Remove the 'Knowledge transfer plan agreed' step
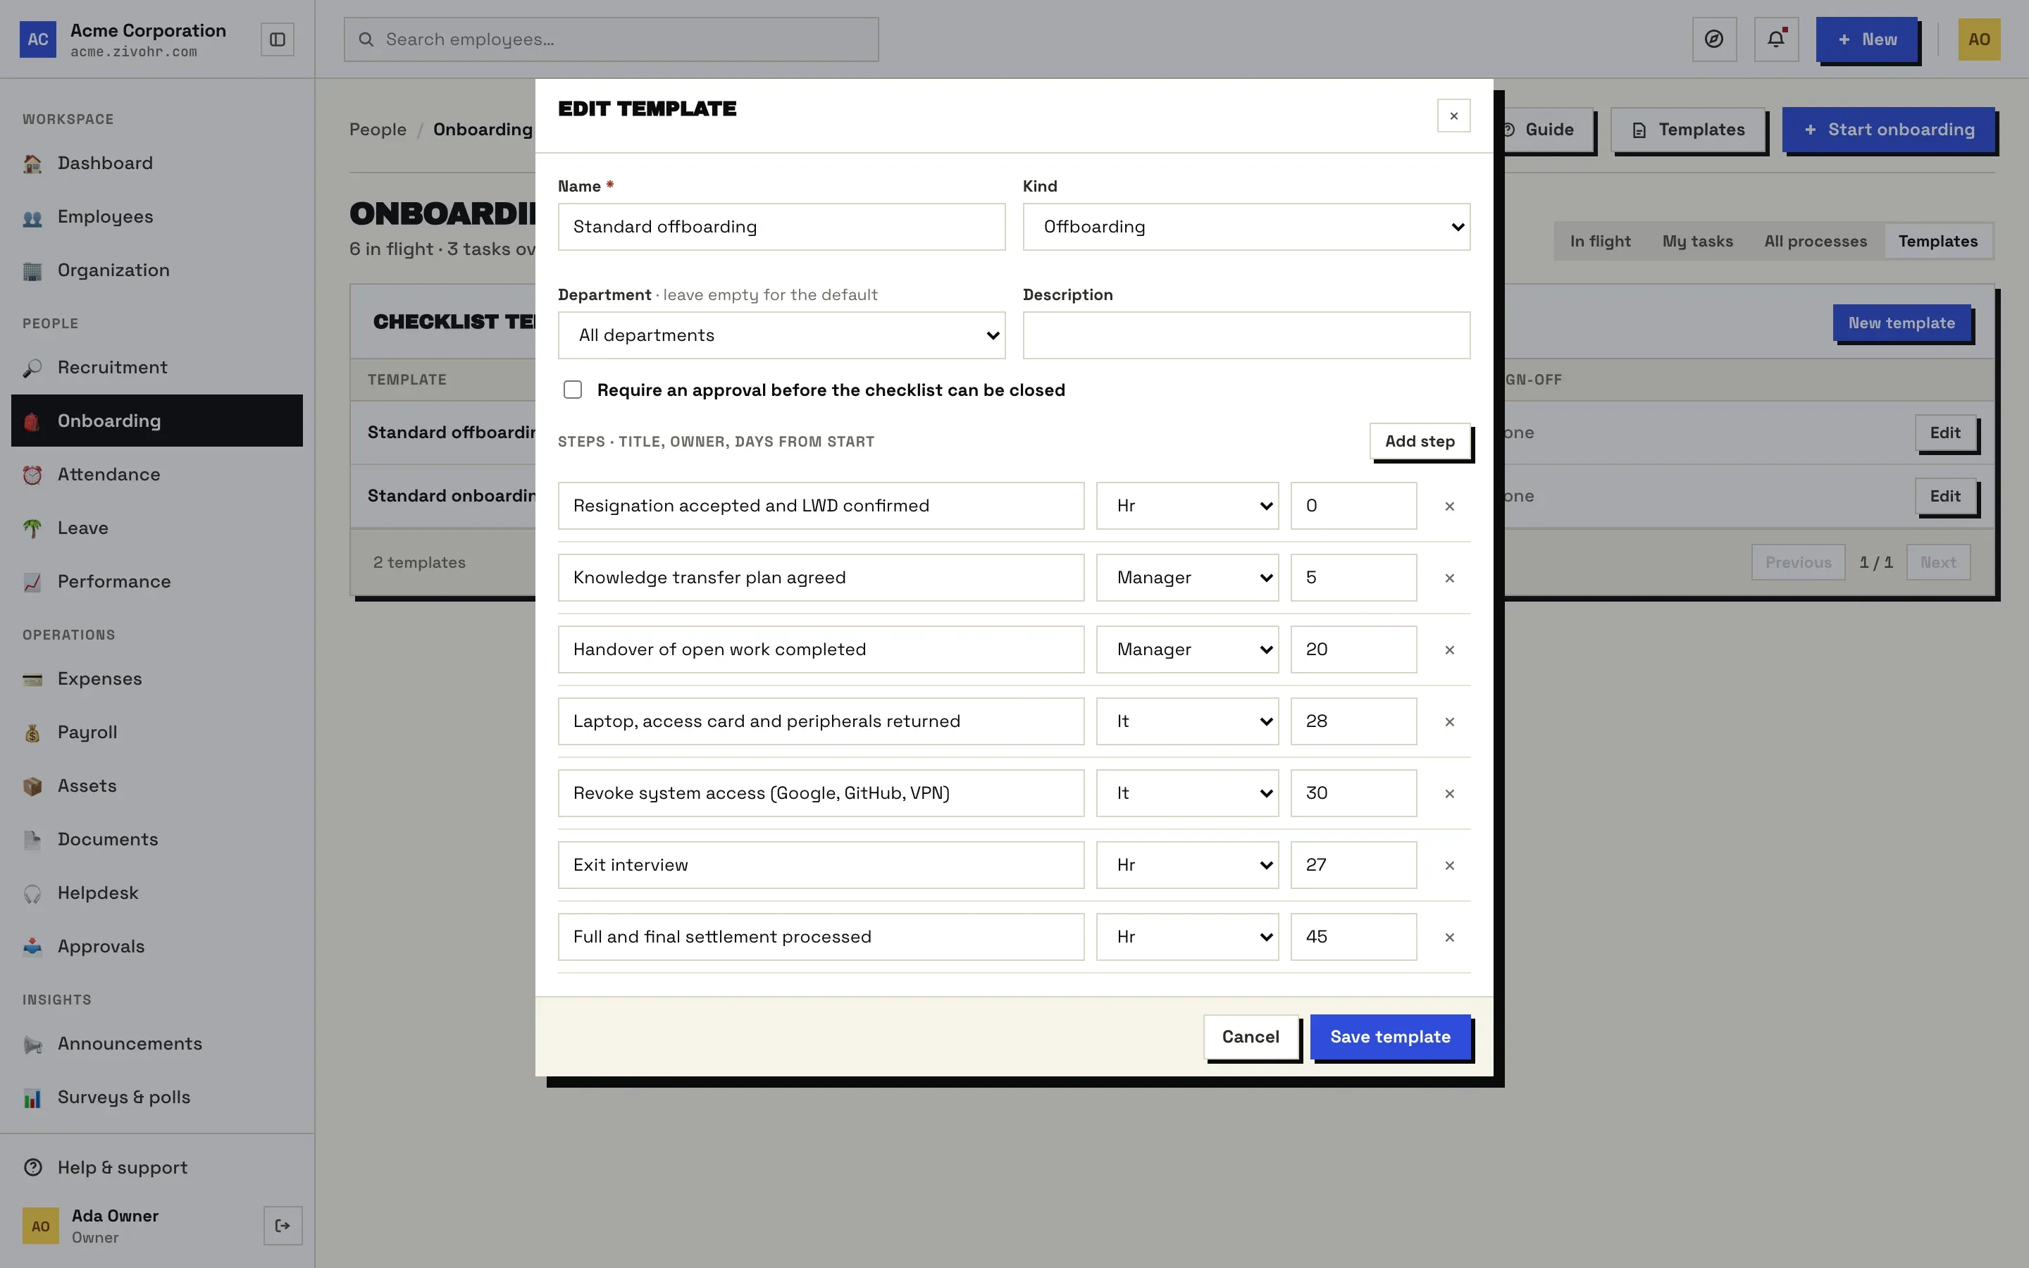Viewport: 2029px width, 1268px height. 1448,578
